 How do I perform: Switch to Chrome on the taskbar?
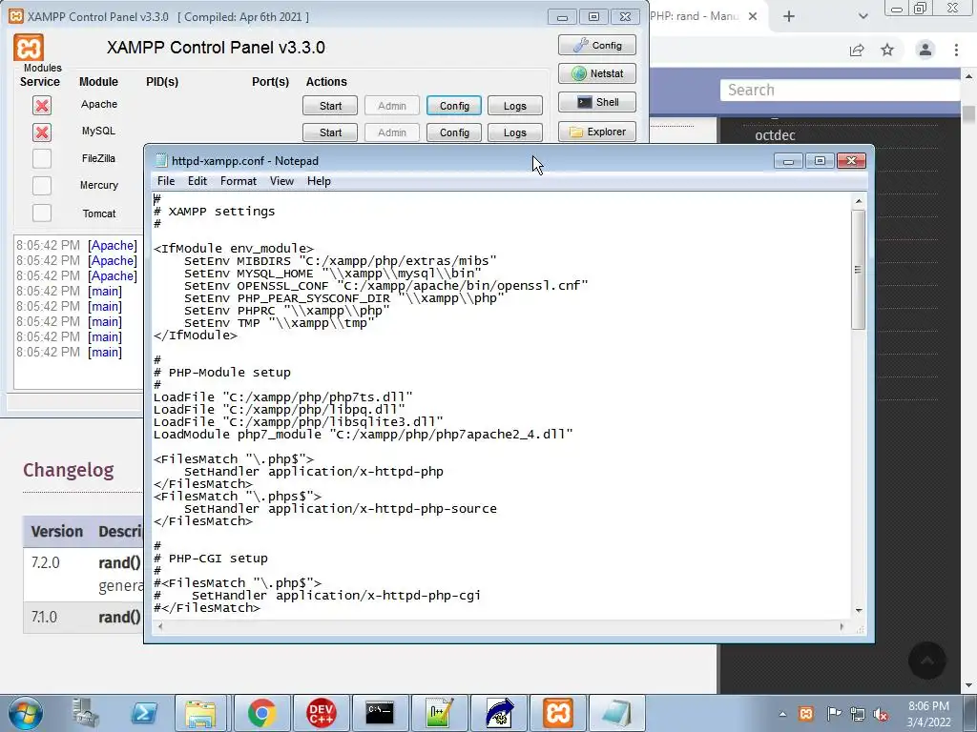(261, 713)
